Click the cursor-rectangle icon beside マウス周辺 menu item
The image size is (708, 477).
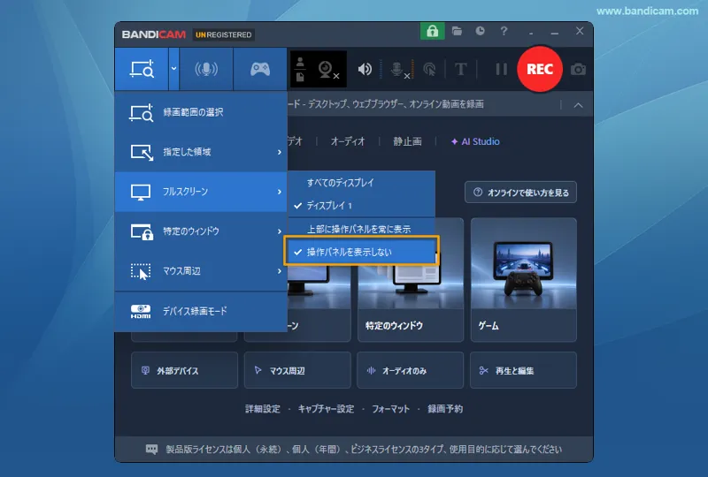click(141, 272)
